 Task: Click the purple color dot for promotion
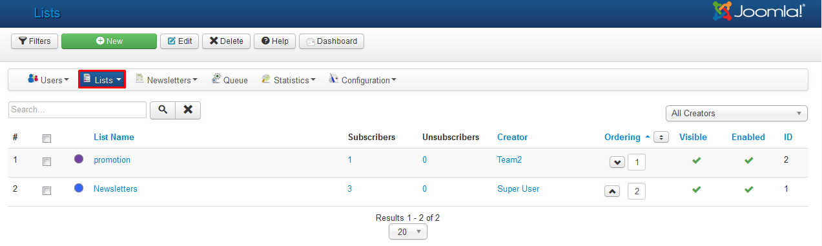pyautogui.click(x=79, y=159)
